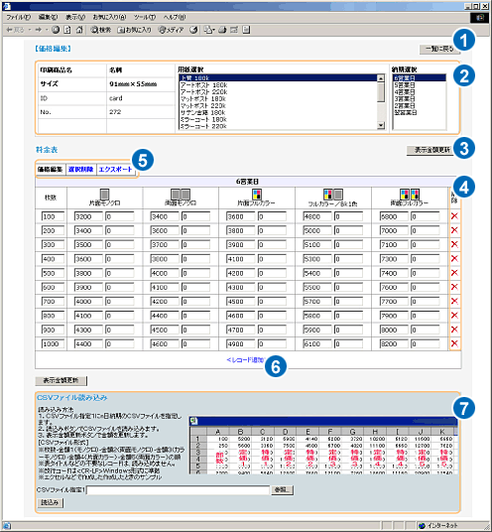The height and width of the screenshot is (532, 492).
Task: Open the ファイル menu
Action: point(18,17)
